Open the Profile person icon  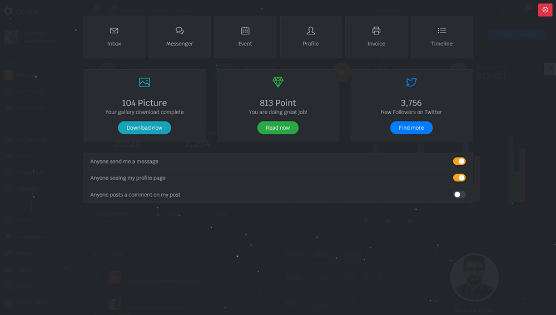coord(311,31)
